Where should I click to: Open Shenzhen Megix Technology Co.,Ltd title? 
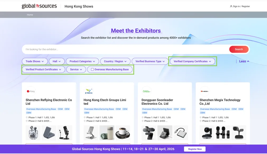(220, 102)
